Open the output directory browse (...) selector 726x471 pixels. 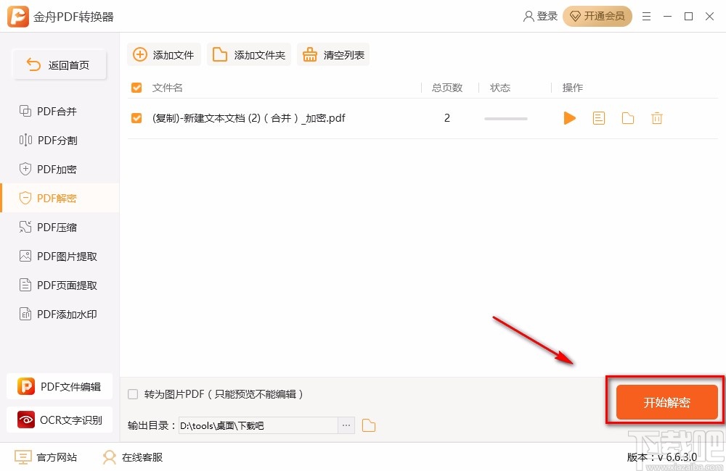tap(346, 425)
